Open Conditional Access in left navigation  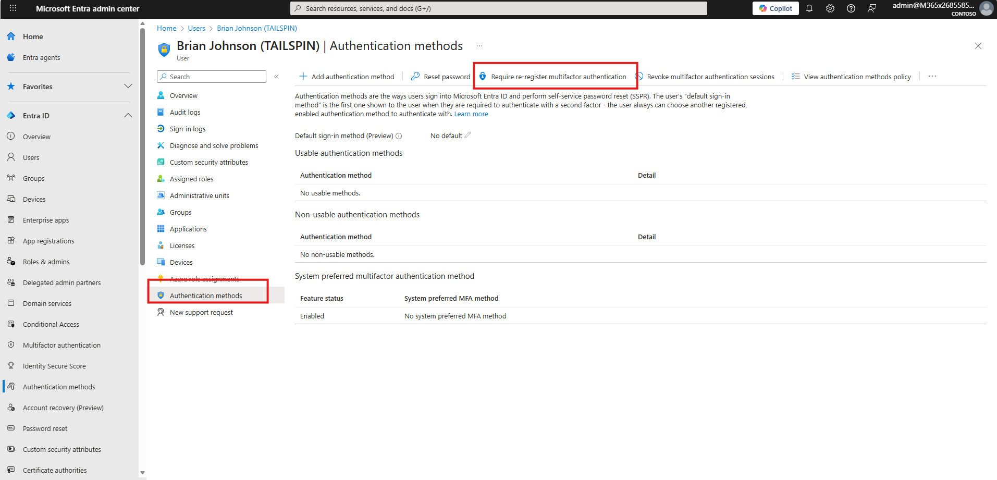[51, 324]
